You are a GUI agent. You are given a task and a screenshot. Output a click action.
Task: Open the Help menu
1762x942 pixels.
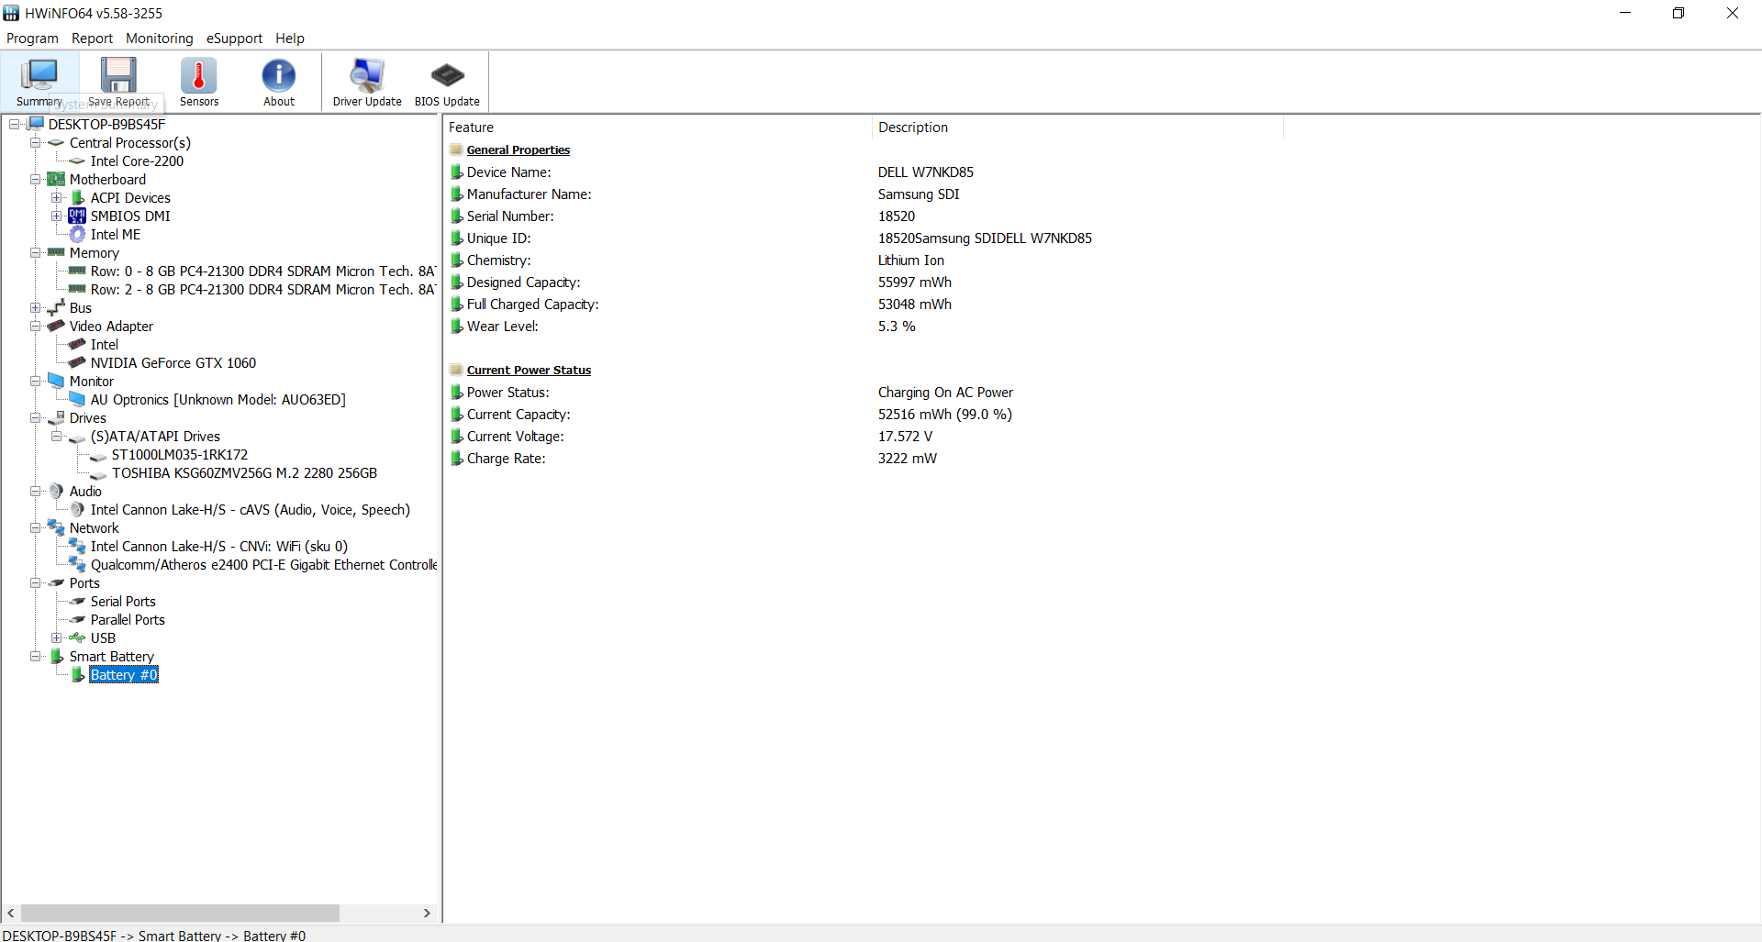pos(290,38)
